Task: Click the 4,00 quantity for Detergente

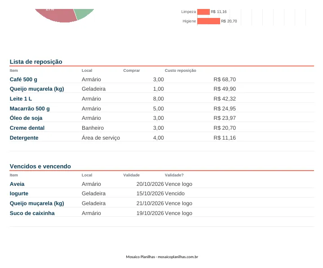Action: pos(159,138)
